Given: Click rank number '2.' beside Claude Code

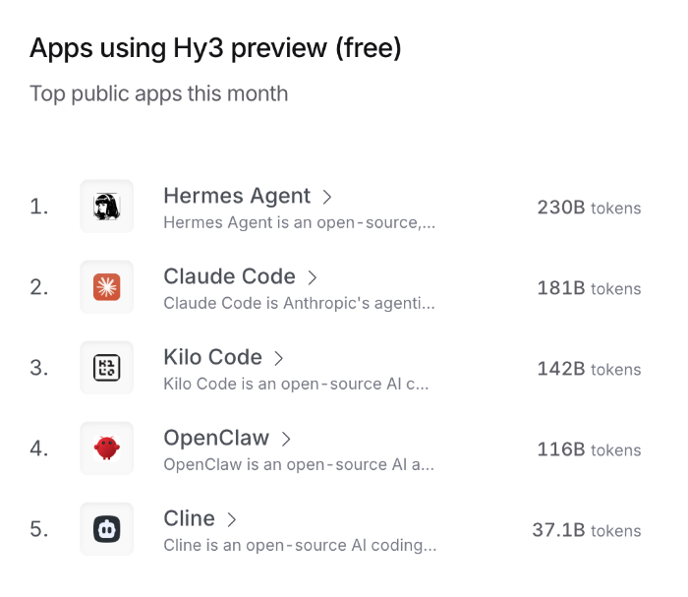Looking at the screenshot, I should click(x=39, y=287).
